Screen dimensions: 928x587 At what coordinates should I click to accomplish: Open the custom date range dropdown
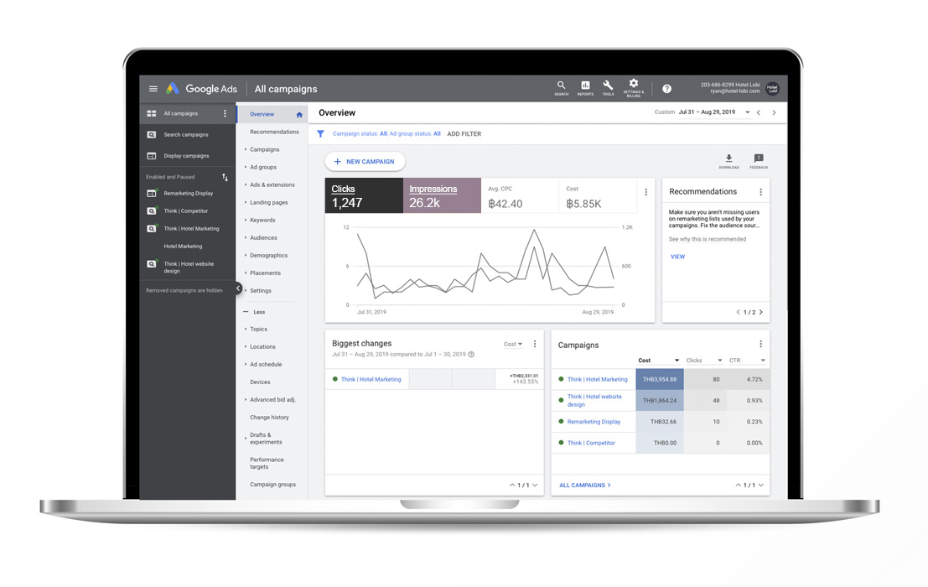714,112
